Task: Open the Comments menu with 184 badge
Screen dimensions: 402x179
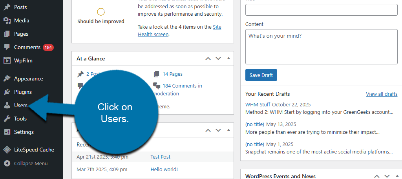Action: pos(27,47)
